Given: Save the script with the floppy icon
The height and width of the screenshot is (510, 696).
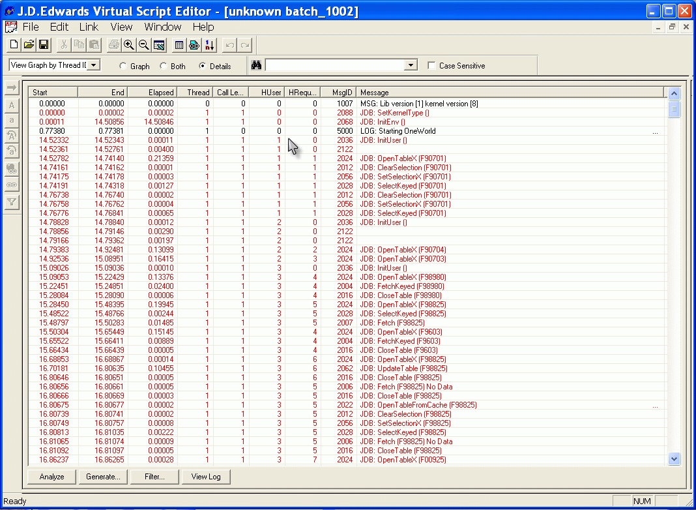Looking at the screenshot, I should click(44, 44).
